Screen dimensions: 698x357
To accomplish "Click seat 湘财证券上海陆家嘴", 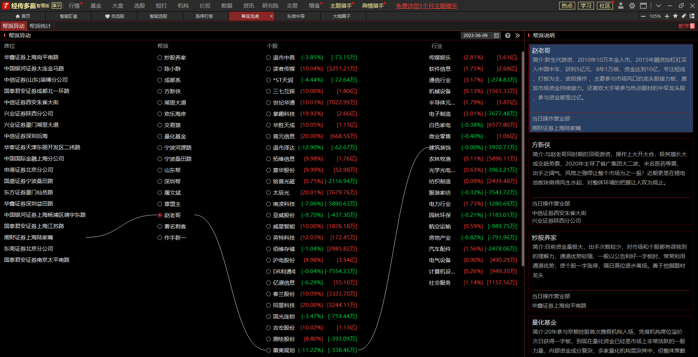I will pyautogui.click(x=28, y=238).
